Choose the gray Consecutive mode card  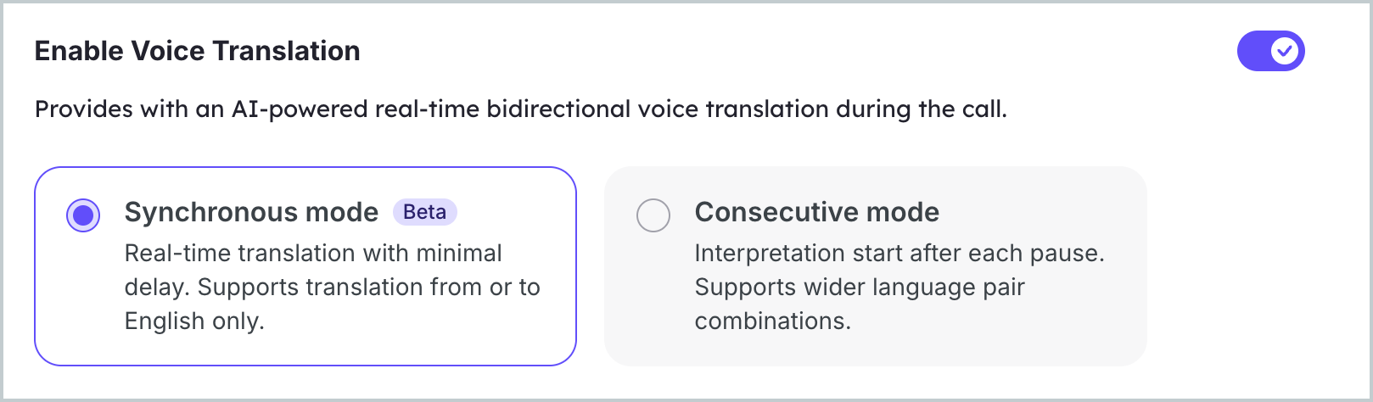point(876,266)
